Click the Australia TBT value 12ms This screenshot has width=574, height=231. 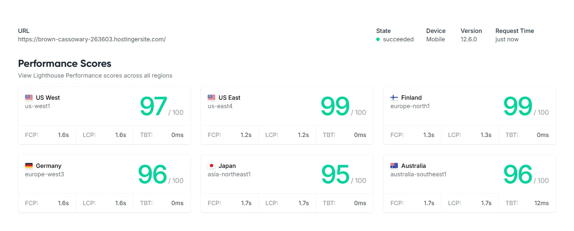pyautogui.click(x=541, y=203)
